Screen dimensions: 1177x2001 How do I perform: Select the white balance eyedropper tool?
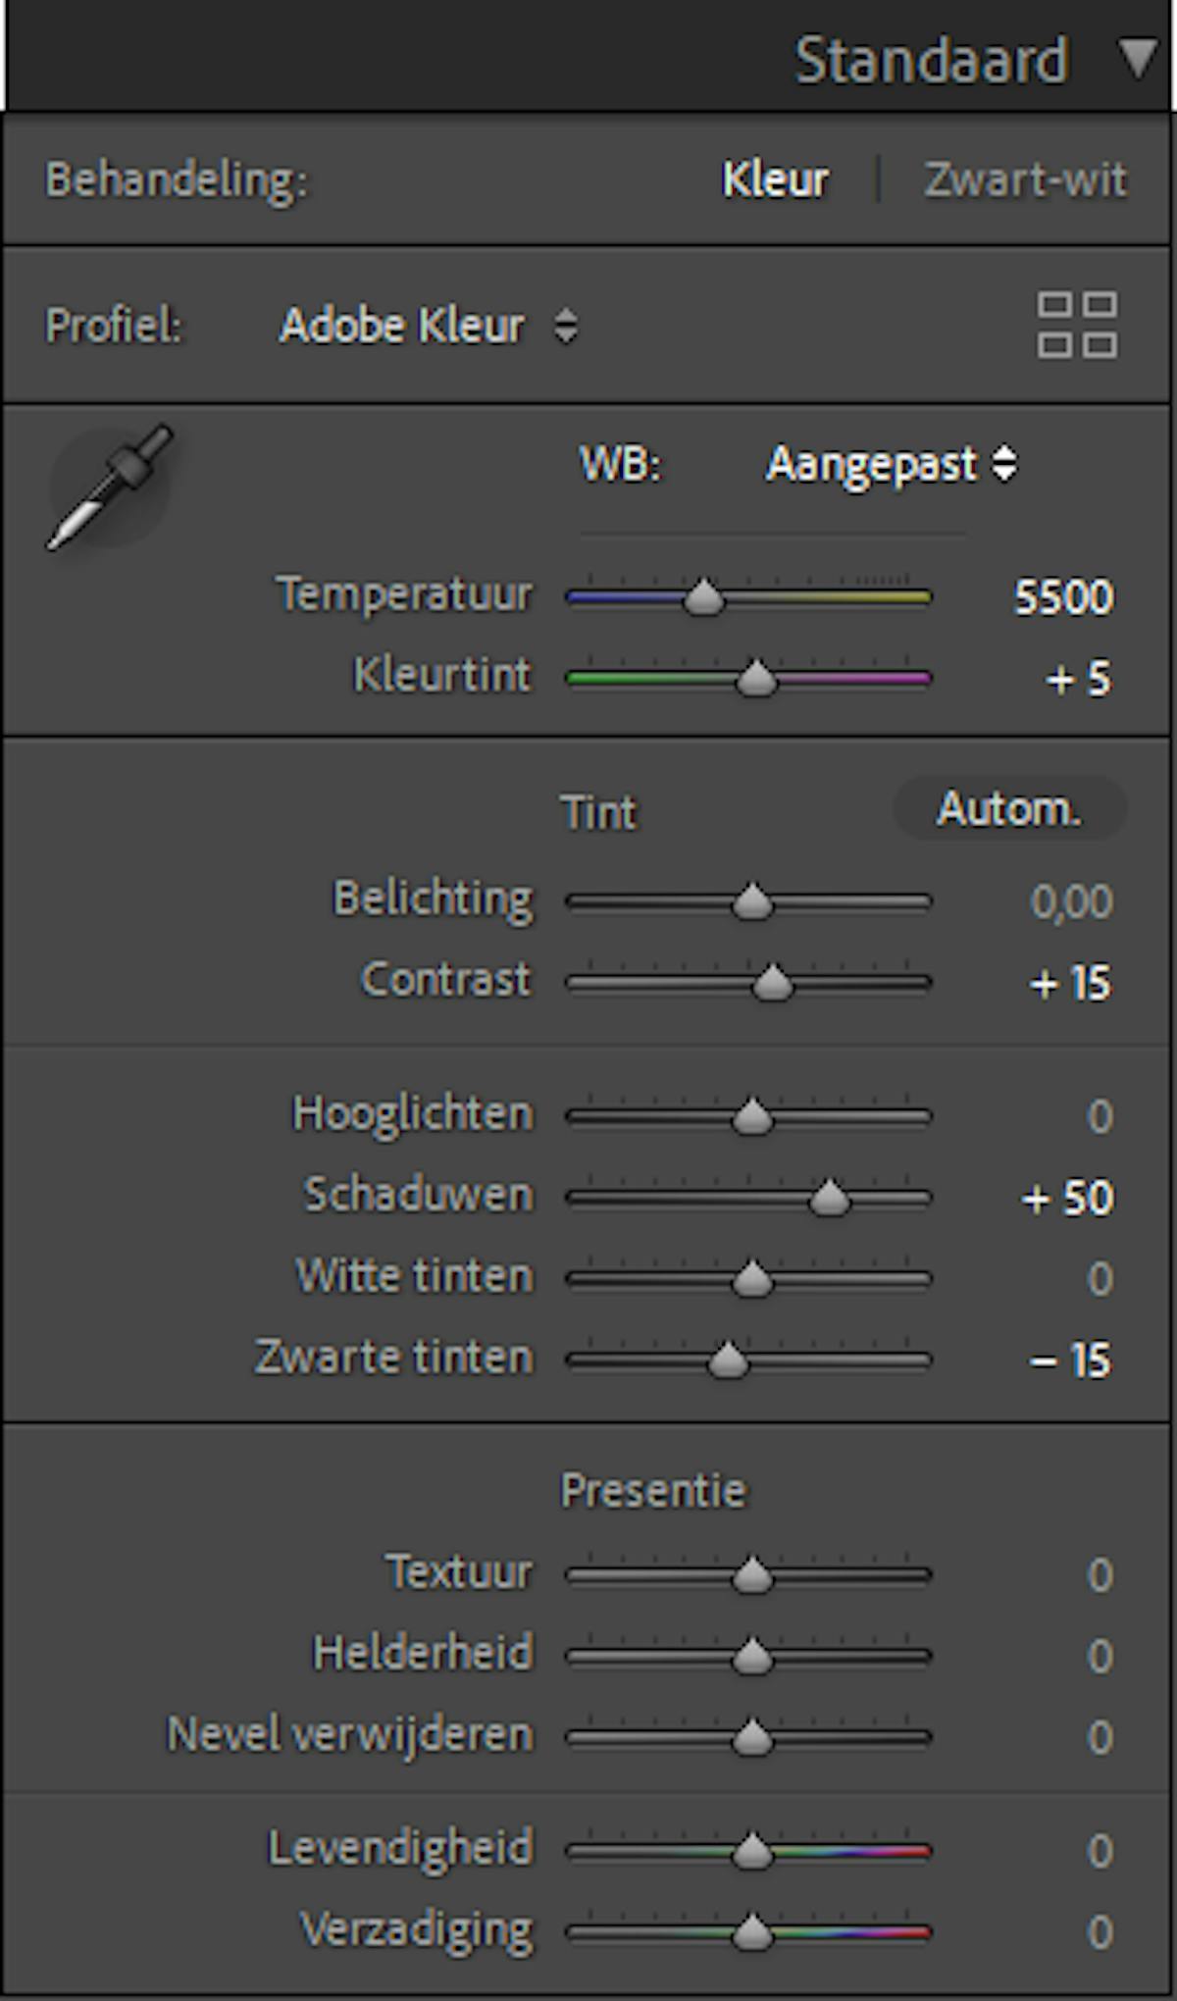point(109,487)
